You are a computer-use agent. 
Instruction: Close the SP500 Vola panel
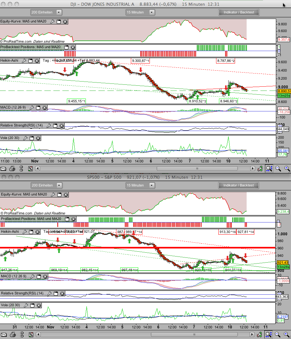click(x=39, y=305)
